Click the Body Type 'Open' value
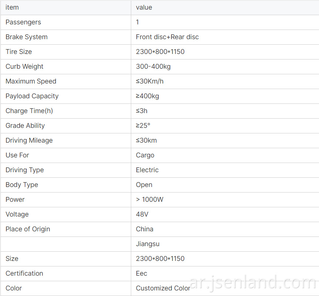Screen dimensions: 319x296 144,185
